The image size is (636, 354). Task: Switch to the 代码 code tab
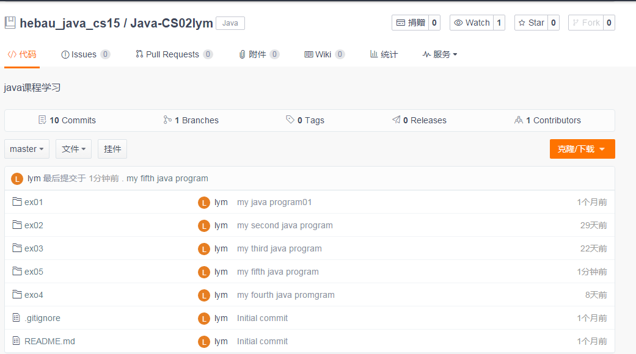pyautogui.click(x=22, y=54)
